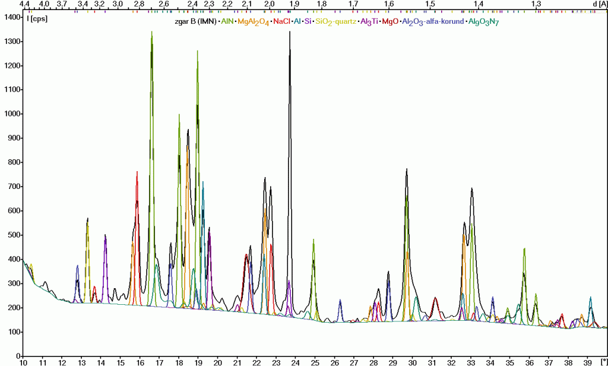This screenshot has height=366, width=608.
Task: Click the angle axis value 10
Action: tap(23, 362)
